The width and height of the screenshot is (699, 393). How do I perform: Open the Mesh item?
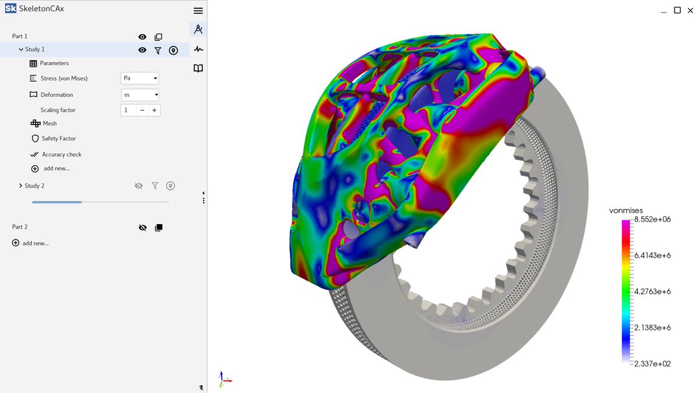pyautogui.click(x=50, y=123)
